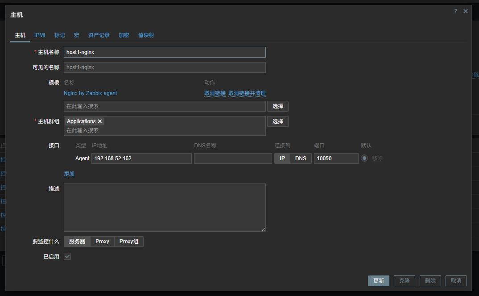Open the 标记 tab
Viewport: 479px width, 296px height.
pyautogui.click(x=60, y=35)
